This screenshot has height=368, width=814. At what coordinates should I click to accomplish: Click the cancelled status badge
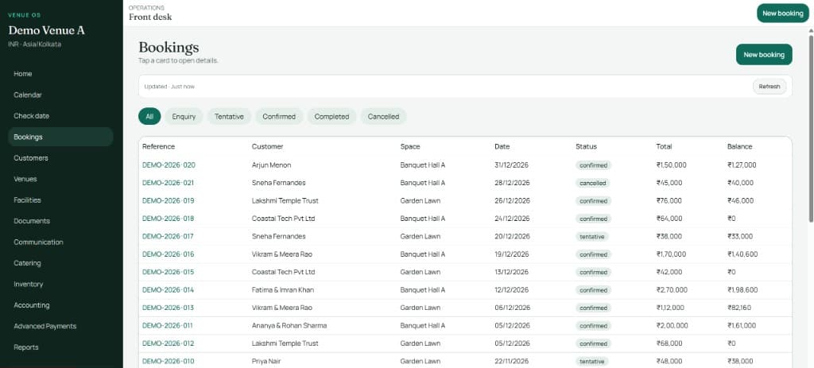592,183
